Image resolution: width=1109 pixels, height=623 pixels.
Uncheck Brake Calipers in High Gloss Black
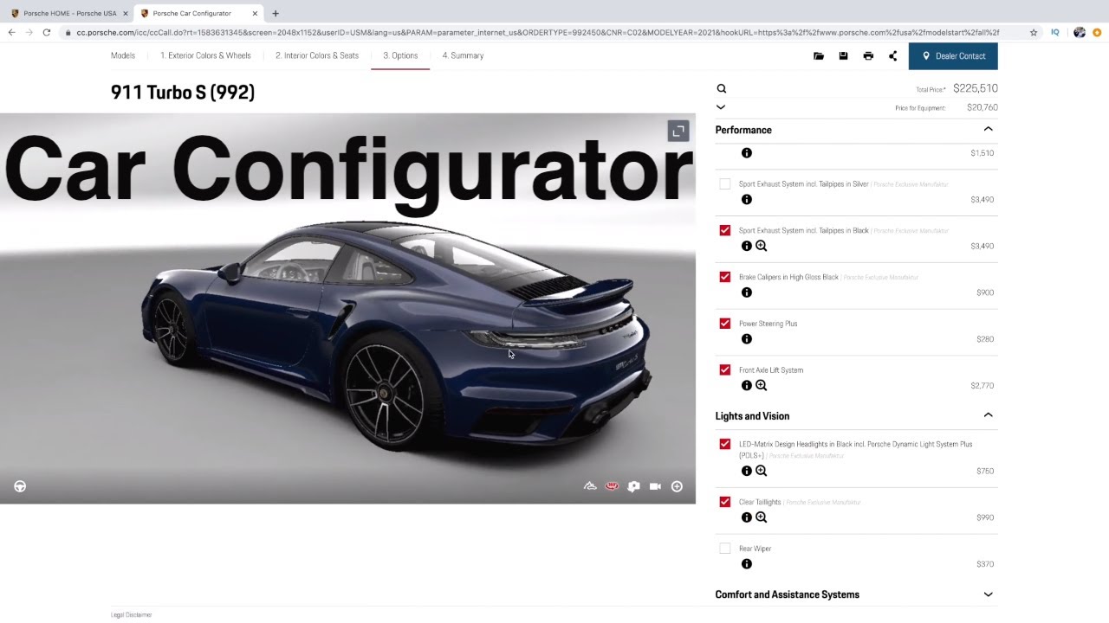[x=725, y=277]
